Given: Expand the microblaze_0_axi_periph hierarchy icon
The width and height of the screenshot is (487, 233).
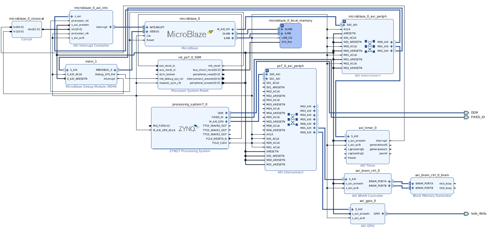Looking at the screenshot, I should [344, 21].
